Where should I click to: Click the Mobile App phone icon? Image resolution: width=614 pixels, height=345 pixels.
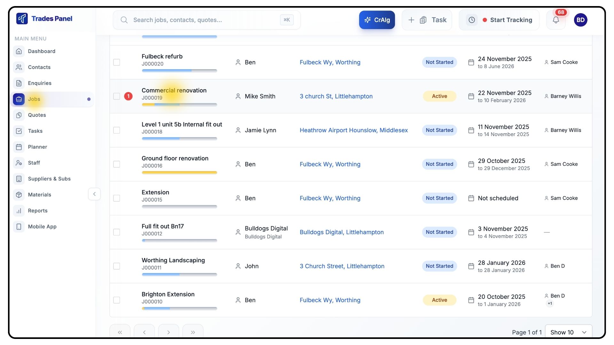pos(19,227)
